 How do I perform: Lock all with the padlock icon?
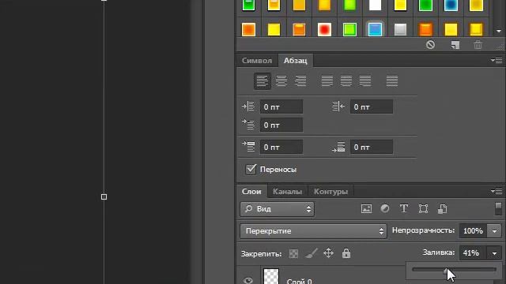pyautogui.click(x=346, y=253)
